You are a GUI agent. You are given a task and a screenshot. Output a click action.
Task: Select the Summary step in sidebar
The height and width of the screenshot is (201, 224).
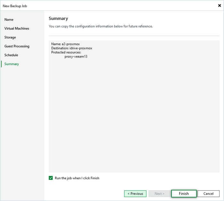(12, 64)
